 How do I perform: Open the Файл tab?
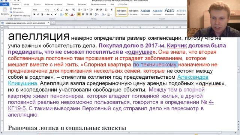pyautogui.click(x=4, y=4)
